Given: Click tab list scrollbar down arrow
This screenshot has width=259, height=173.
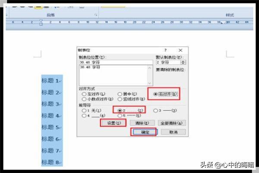Looking at the screenshot, I should click(149, 83).
